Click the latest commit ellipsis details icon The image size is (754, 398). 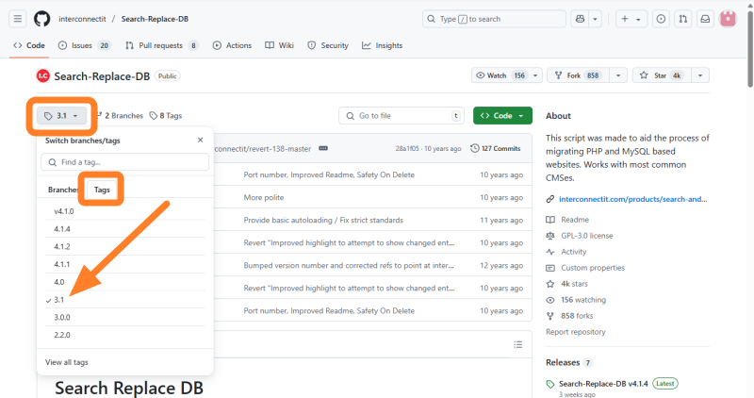point(323,148)
